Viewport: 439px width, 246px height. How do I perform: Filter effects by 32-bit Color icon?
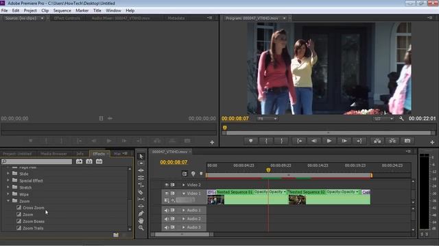(x=89, y=161)
